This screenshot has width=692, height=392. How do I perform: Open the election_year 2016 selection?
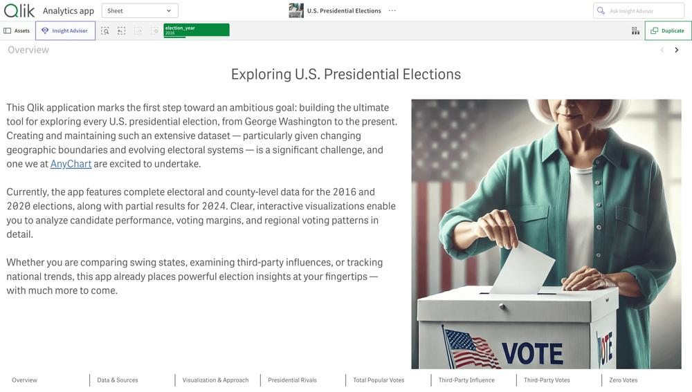(x=196, y=30)
